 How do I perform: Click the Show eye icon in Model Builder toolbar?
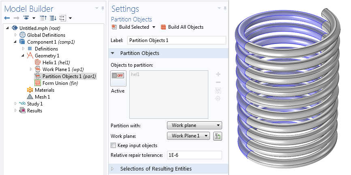pos(26,18)
